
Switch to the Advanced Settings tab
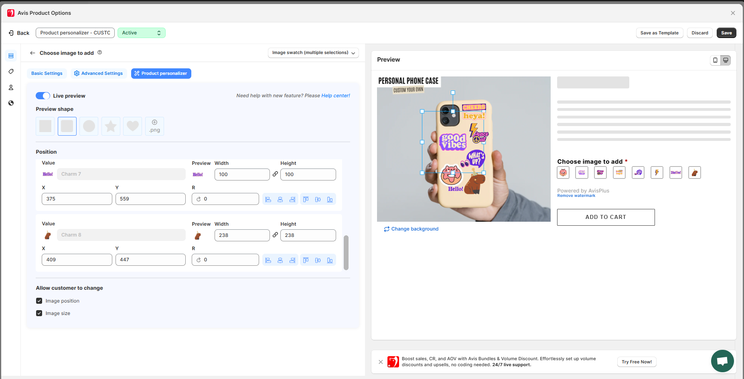click(x=99, y=74)
